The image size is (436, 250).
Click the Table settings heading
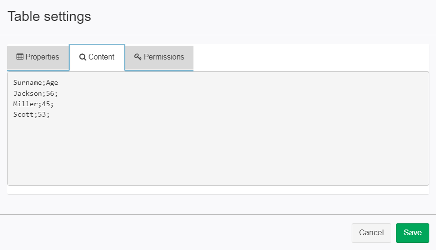[49, 16]
